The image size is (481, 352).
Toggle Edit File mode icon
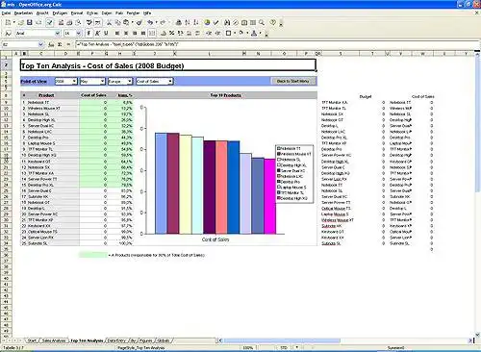pyautogui.click(x=49, y=22)
